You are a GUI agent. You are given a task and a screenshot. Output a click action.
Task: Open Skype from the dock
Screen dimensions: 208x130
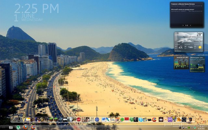click(x=141, y=120)
